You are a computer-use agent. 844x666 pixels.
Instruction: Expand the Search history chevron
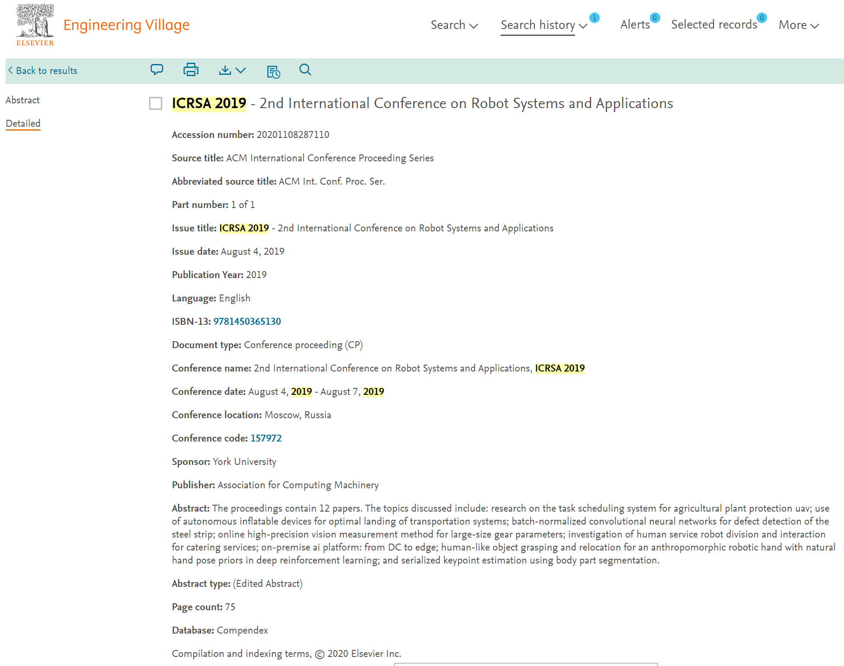[x=583, y=26]
